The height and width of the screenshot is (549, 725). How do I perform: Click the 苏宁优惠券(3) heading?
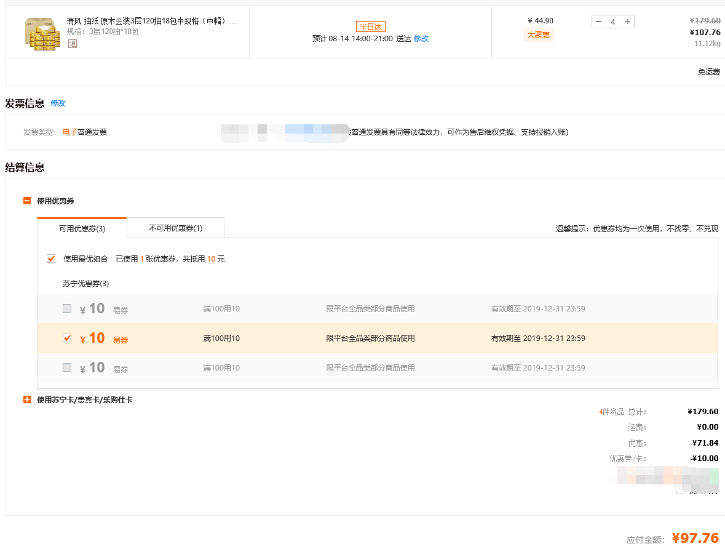86,283
